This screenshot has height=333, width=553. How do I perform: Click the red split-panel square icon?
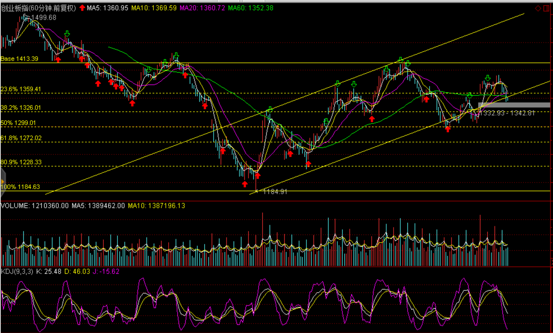pos(546,8)
